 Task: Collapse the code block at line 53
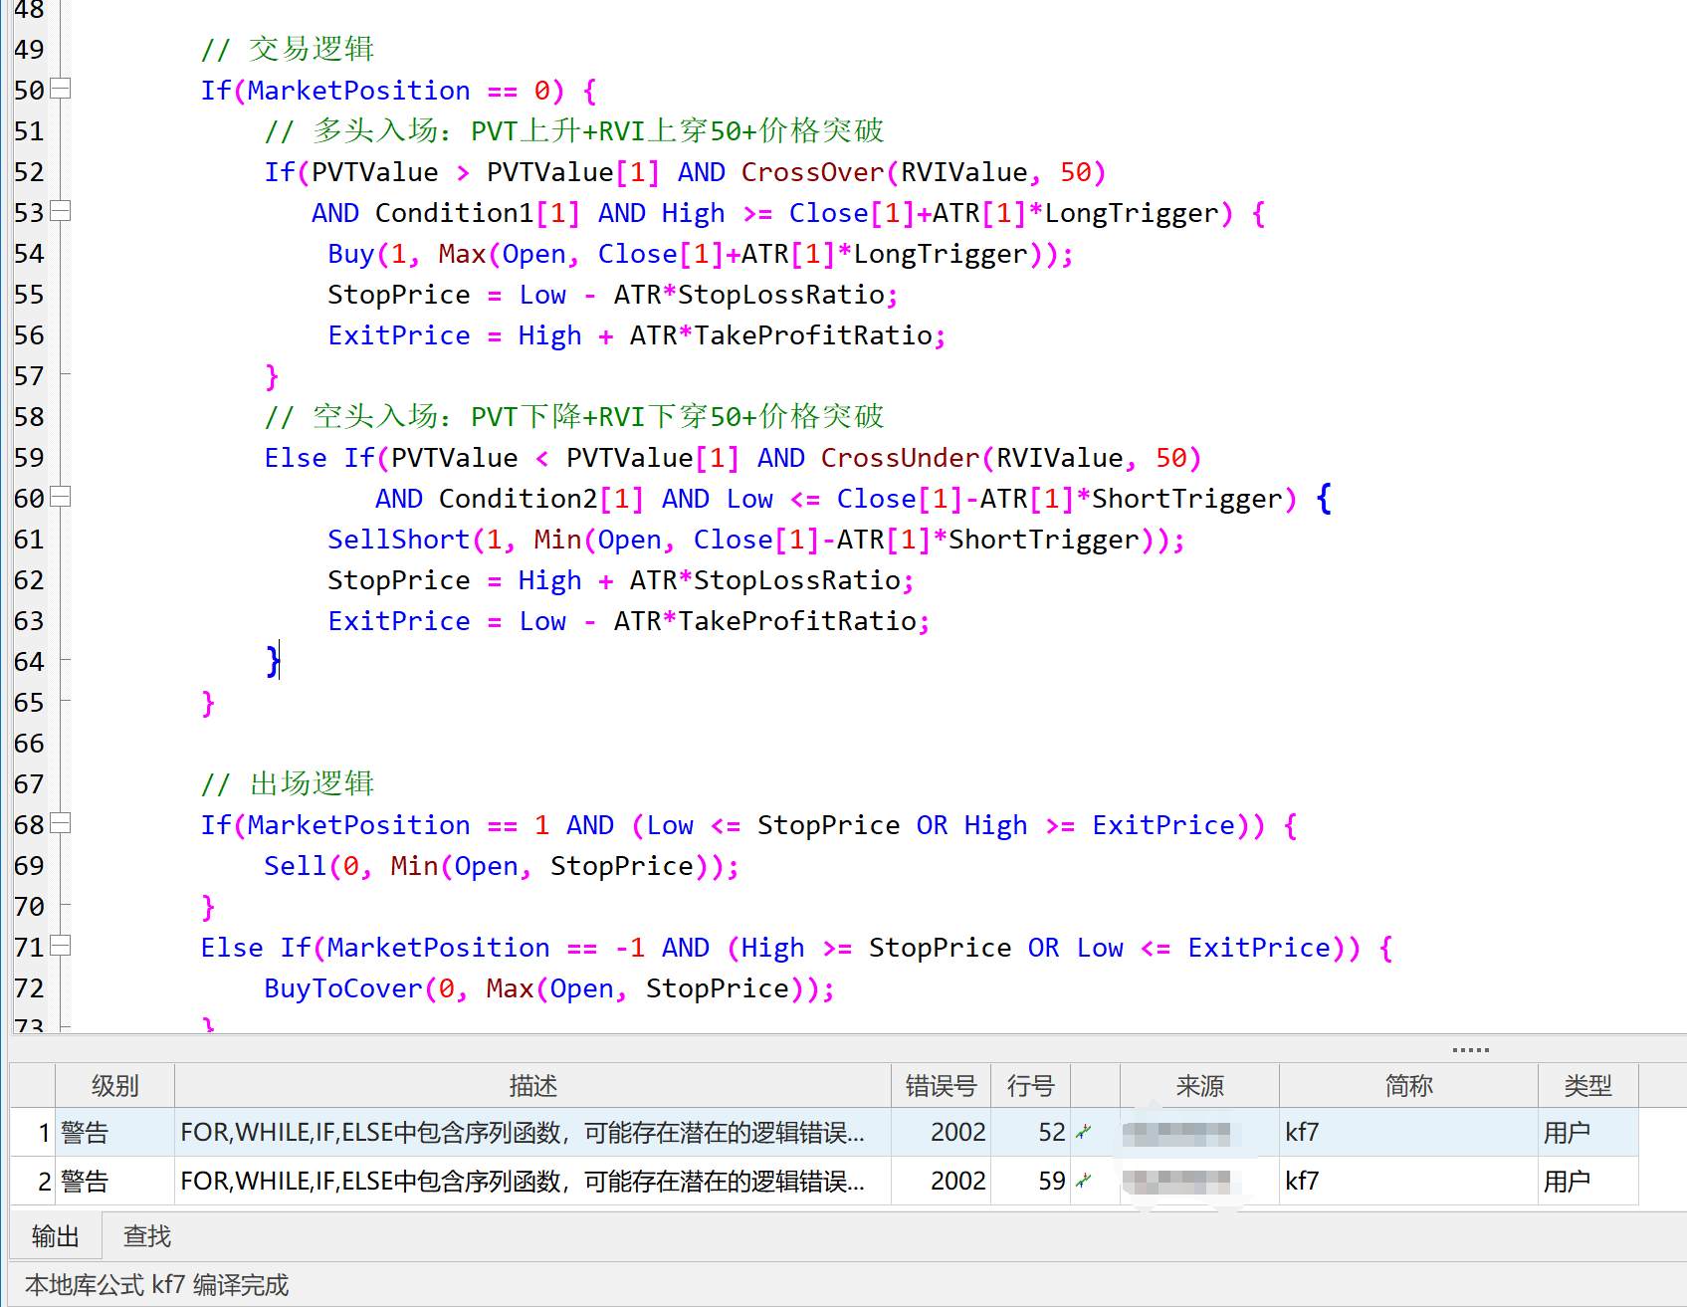[61, 212]
